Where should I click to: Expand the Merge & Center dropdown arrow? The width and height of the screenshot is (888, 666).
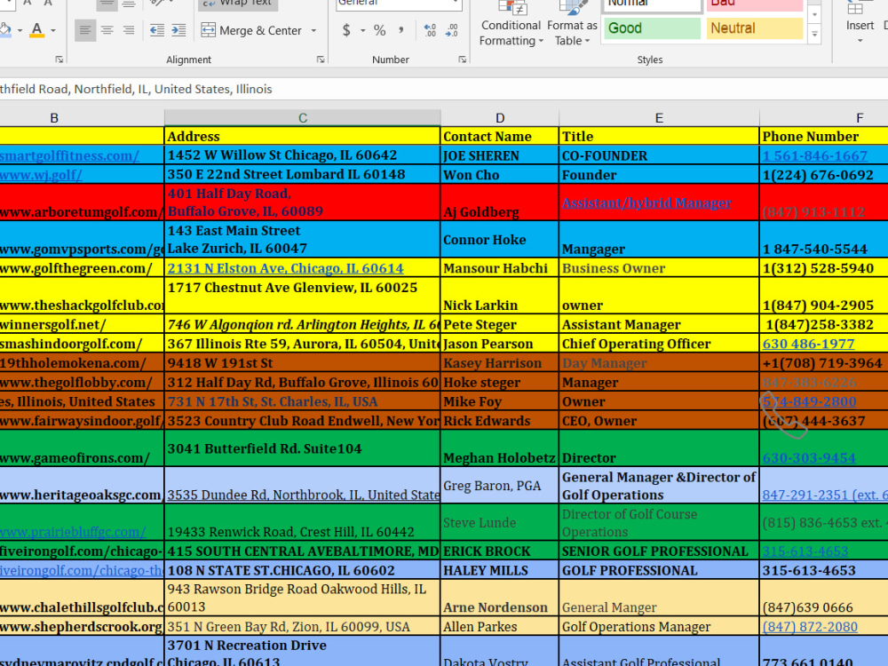point(313,30)
